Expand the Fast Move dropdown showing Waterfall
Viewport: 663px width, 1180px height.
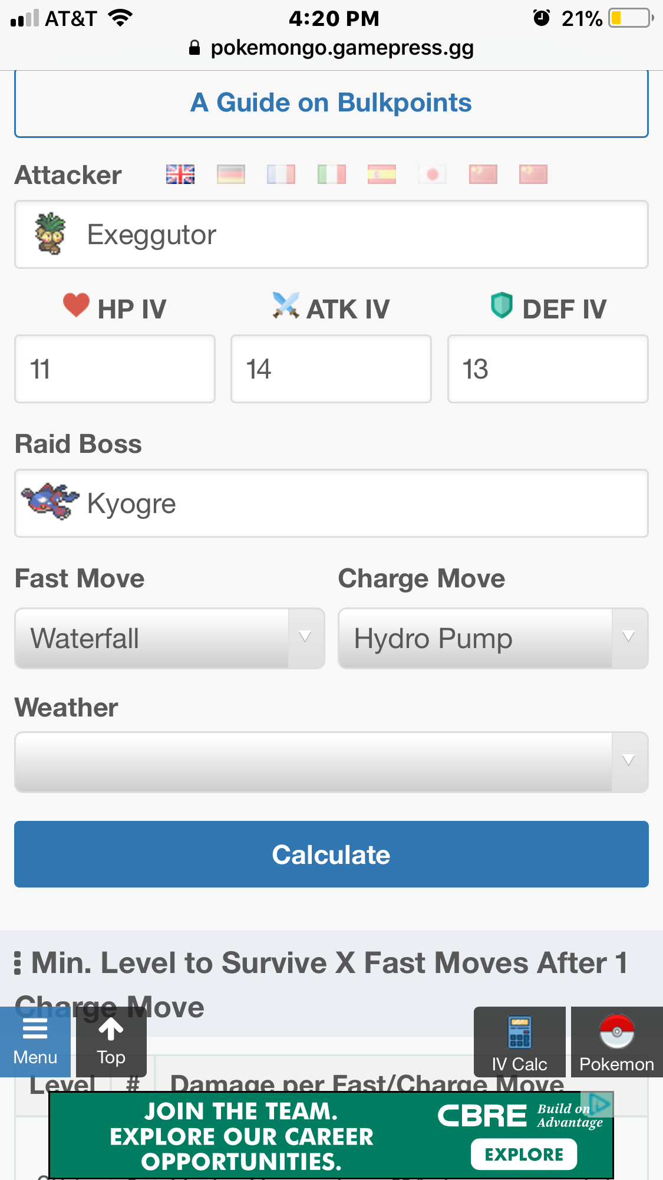point(170,639)
